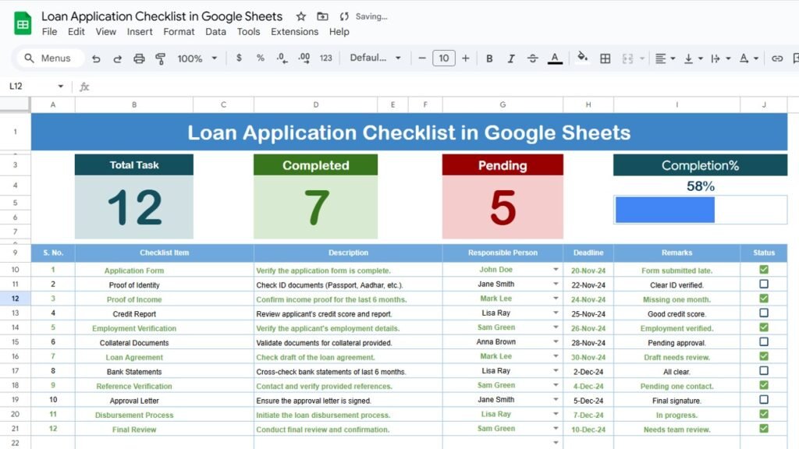
Task: Apply italic formatting
Action: coord(510,58)
